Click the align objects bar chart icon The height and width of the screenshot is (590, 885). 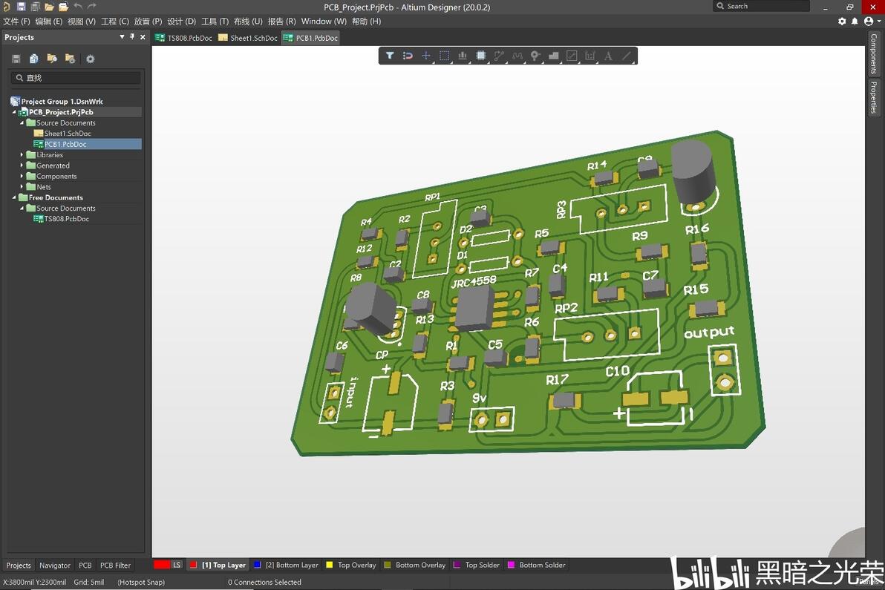463,56
